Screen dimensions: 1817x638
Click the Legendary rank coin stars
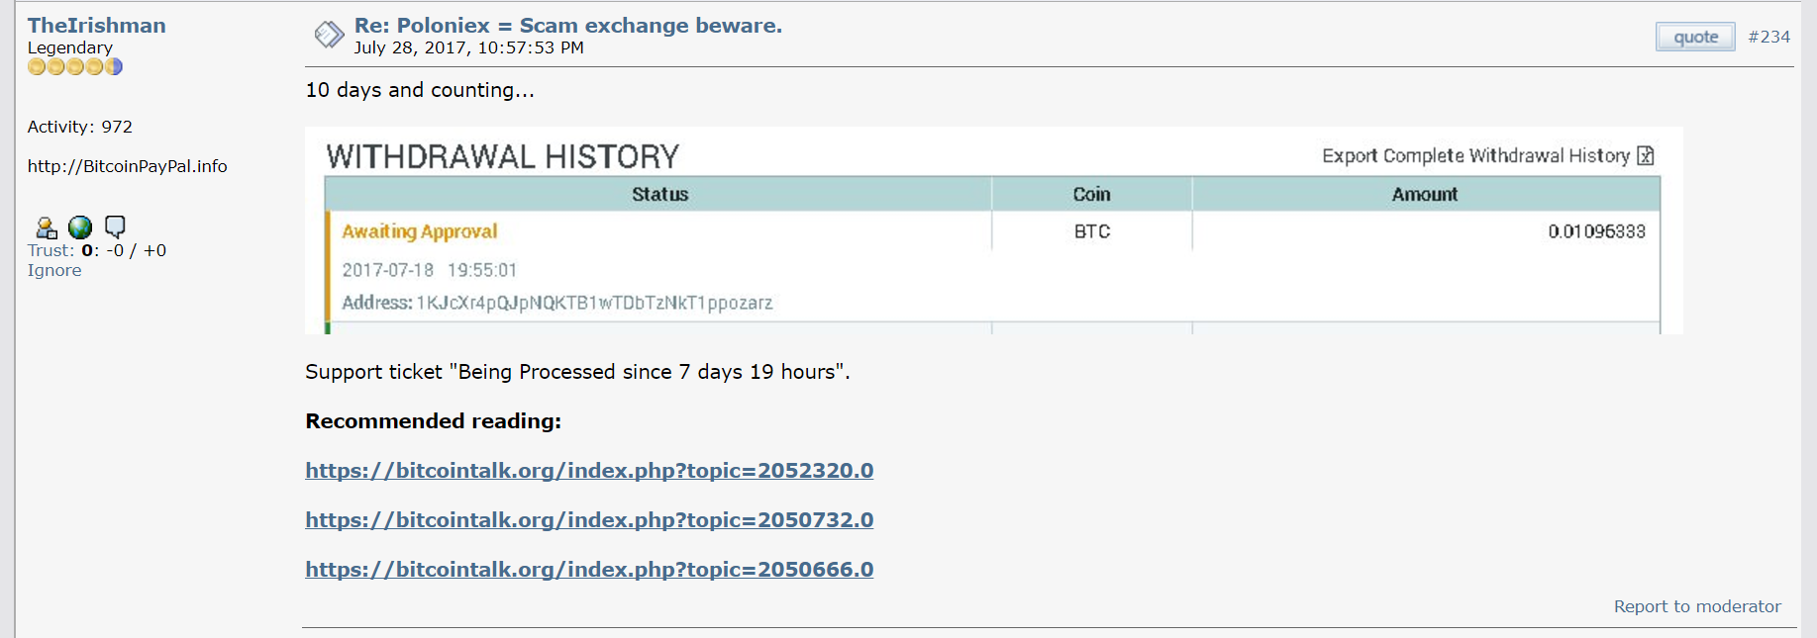(75, 66)
